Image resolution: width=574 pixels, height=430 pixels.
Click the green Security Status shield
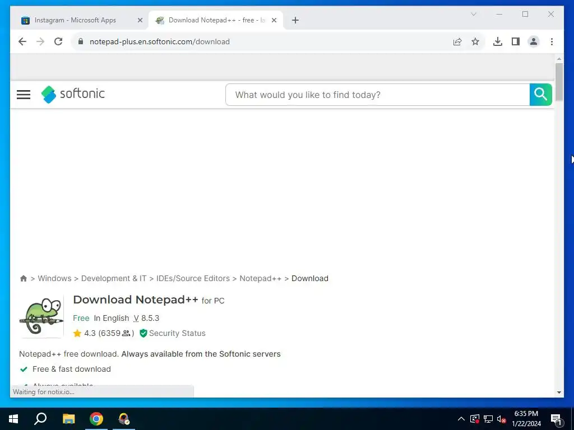coord(143,333)
